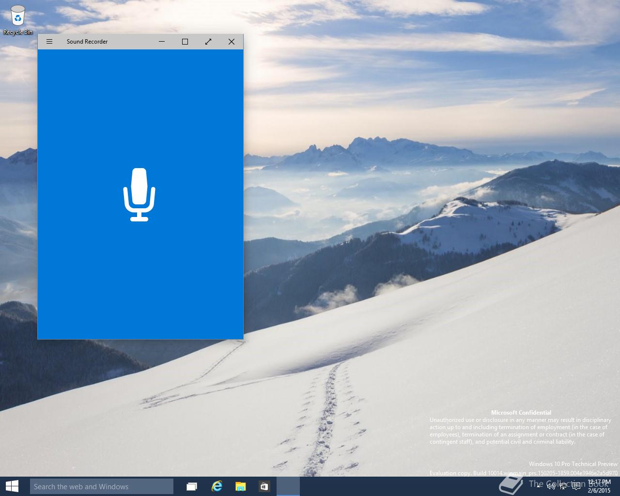Open the Windows Start menu
This screenshot has width=620, height=496.
click(12, 486)
